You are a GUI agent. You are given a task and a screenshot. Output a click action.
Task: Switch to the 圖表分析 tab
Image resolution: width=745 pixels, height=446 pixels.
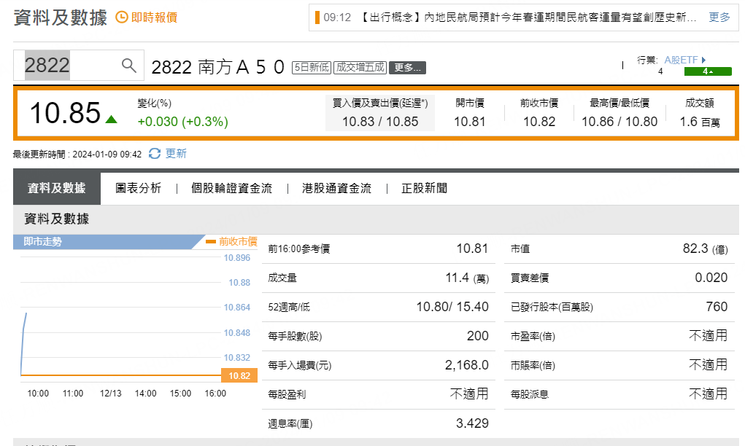pos(138,188)
